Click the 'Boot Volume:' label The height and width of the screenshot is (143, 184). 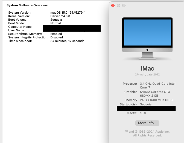(18, 20)
